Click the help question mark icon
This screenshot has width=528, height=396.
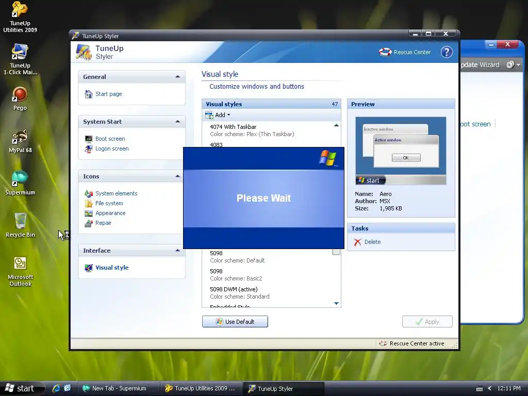(x=447, y=52)
